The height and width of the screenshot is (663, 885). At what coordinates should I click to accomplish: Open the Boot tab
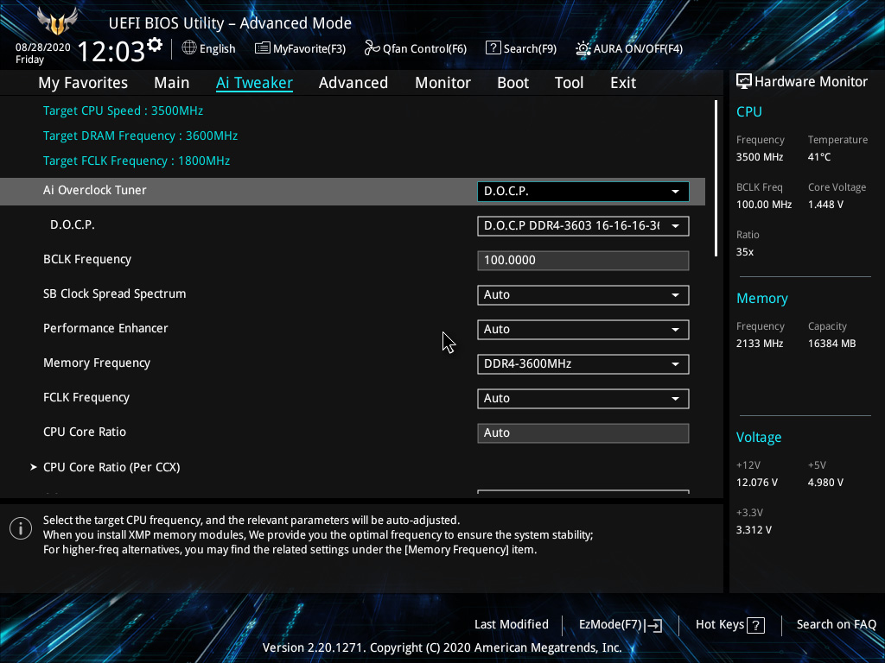click(513, 83)
